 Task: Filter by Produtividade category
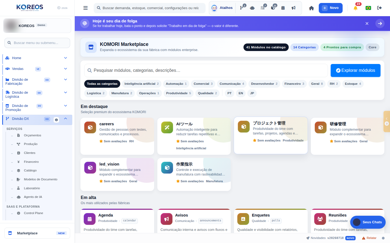coord(178,93)
